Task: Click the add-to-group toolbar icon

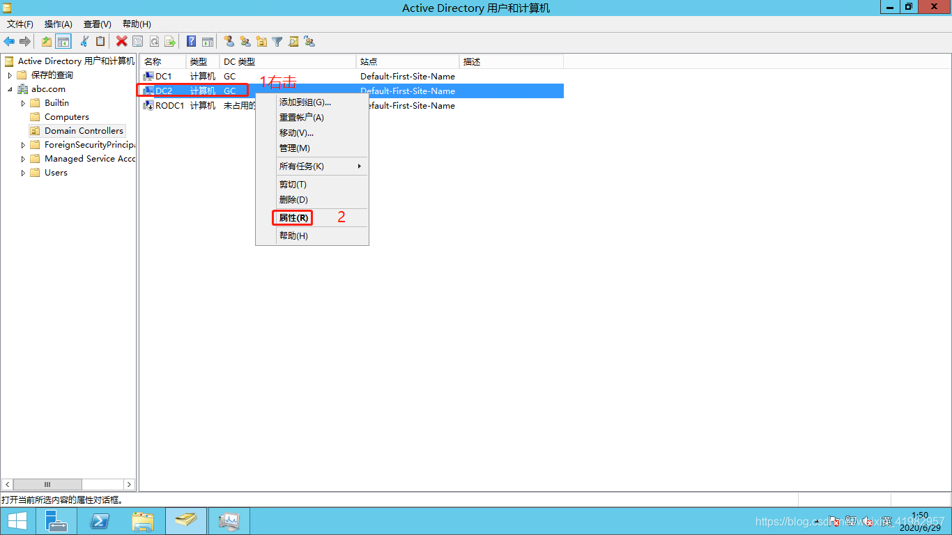Action: pos(309,42)
